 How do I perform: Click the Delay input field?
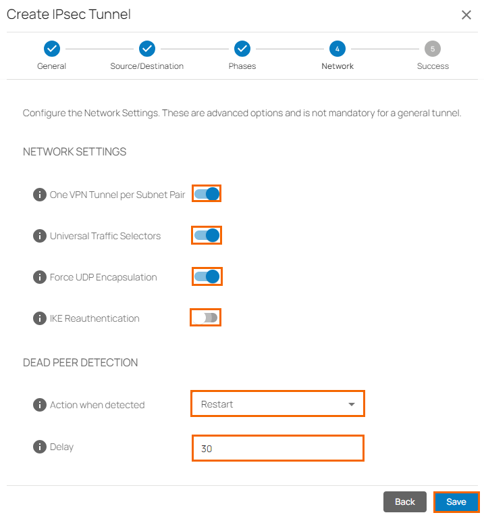[x=277, y=448]
